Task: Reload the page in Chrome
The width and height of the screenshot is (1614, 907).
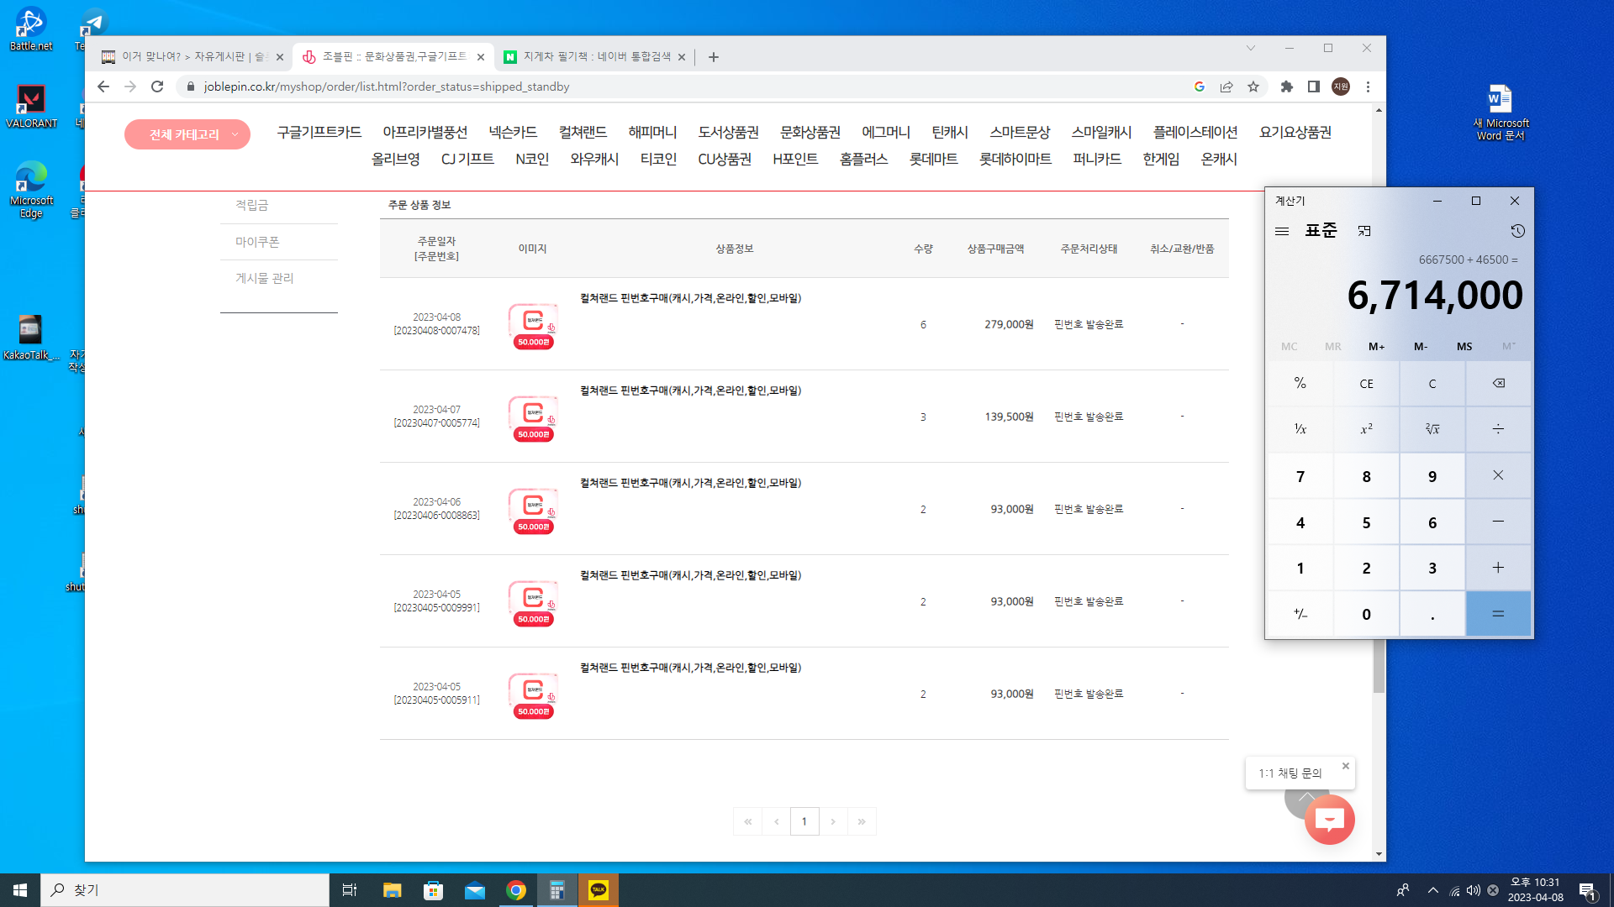Action: (157, 87)
